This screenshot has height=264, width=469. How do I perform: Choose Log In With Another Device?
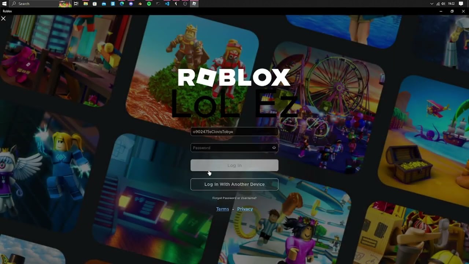(x=234, y=184)
